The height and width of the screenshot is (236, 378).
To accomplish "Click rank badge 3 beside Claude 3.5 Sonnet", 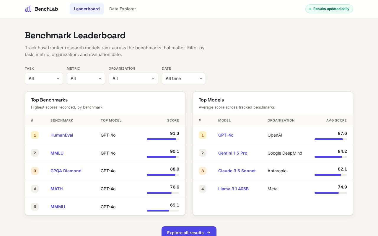I will (x=203, y=171).
